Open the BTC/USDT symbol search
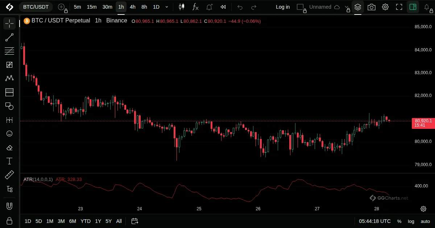The image size is (435, 228). 36,7
